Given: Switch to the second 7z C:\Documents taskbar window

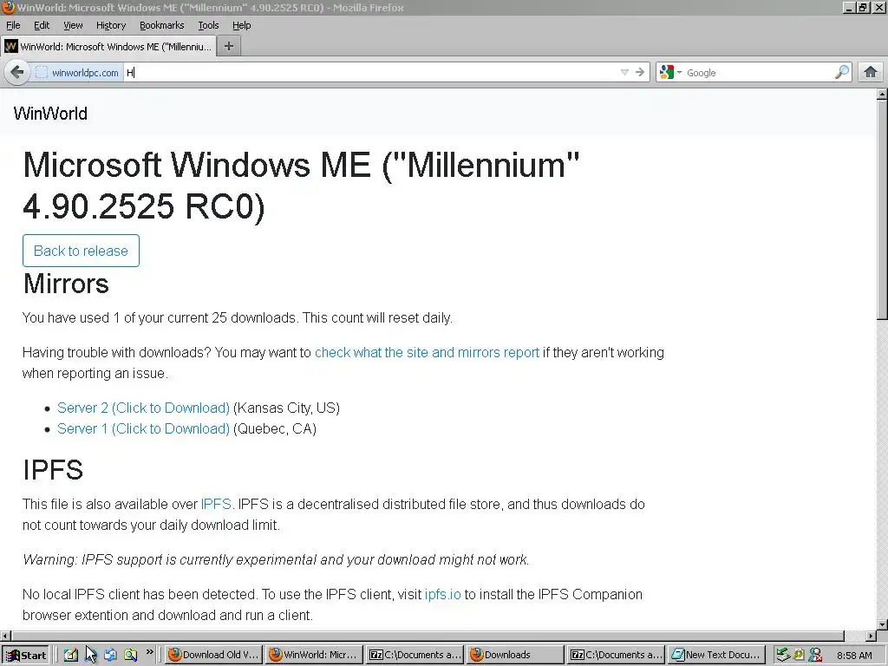Looking at the screenshot, I should point(617,655).
